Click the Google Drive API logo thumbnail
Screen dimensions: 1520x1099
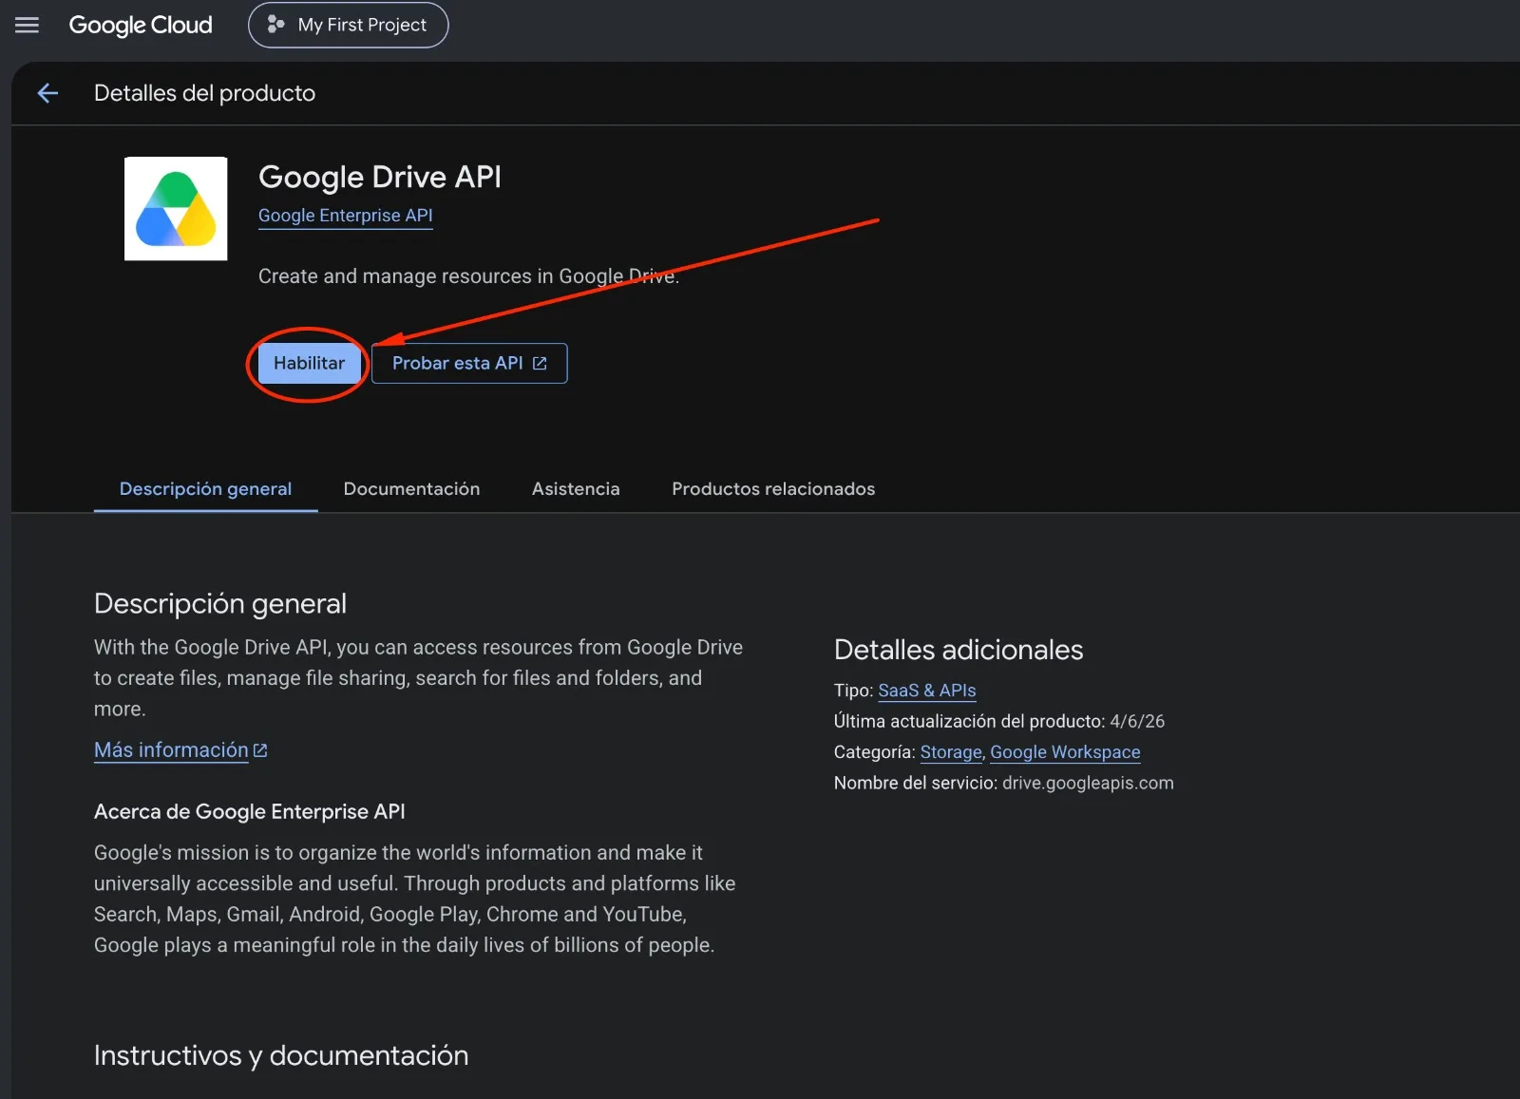point(176,208)
